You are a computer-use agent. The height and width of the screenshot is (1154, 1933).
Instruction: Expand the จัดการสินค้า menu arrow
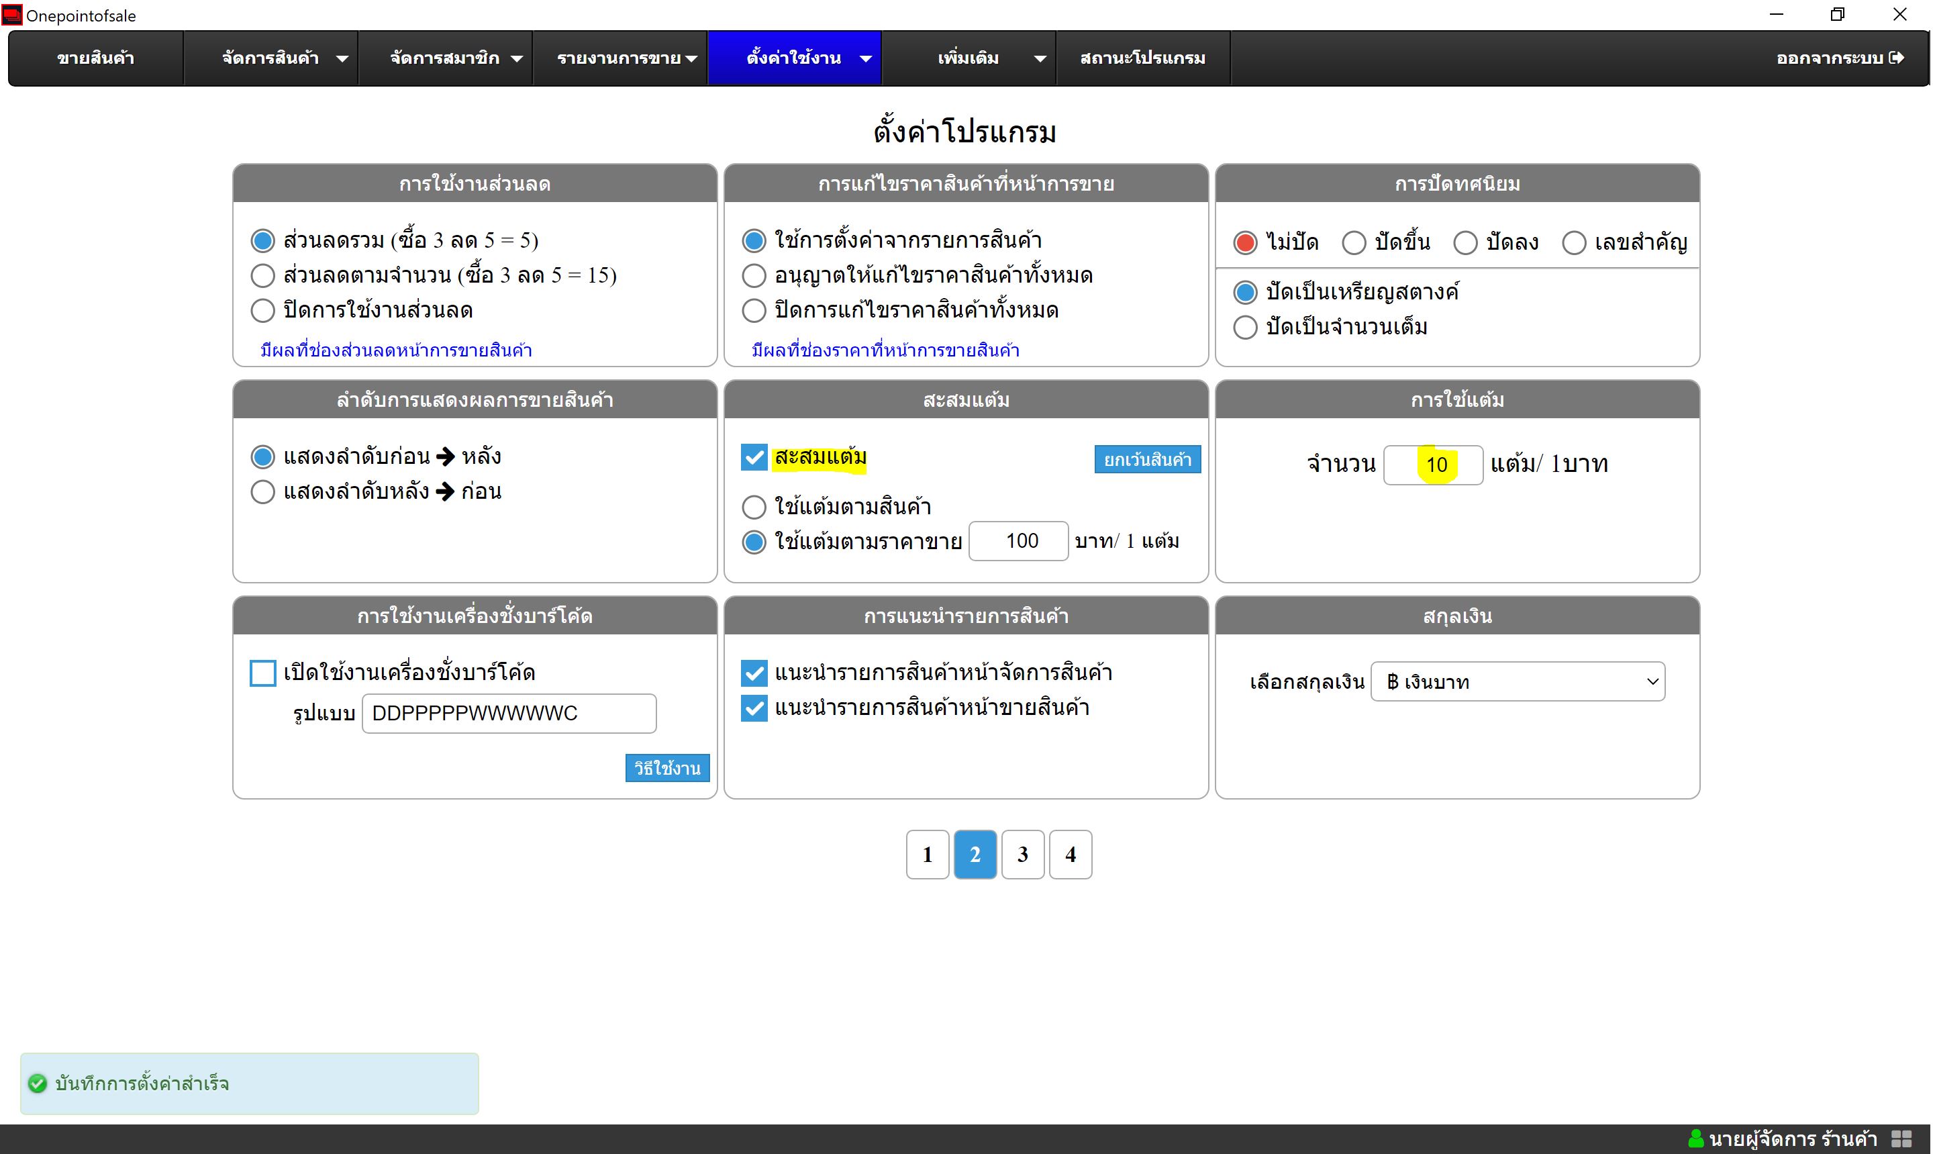342,58
